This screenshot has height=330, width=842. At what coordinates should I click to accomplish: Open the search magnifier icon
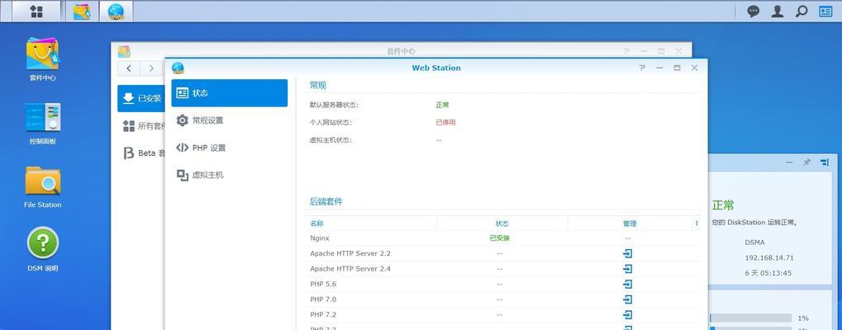pyautogui.click(x=802, y=12)
